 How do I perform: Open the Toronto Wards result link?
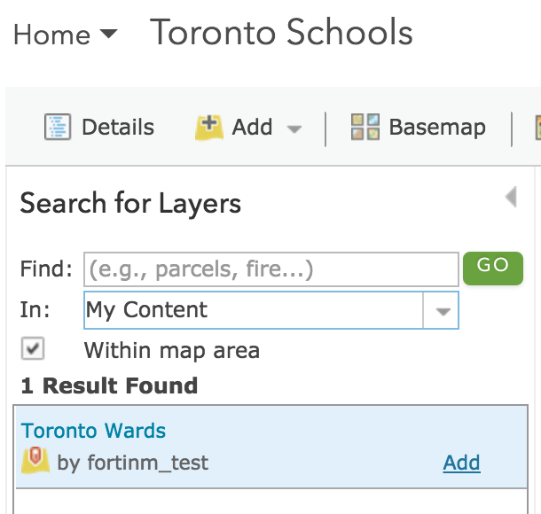pyautogui.click(x=93, y=431)
